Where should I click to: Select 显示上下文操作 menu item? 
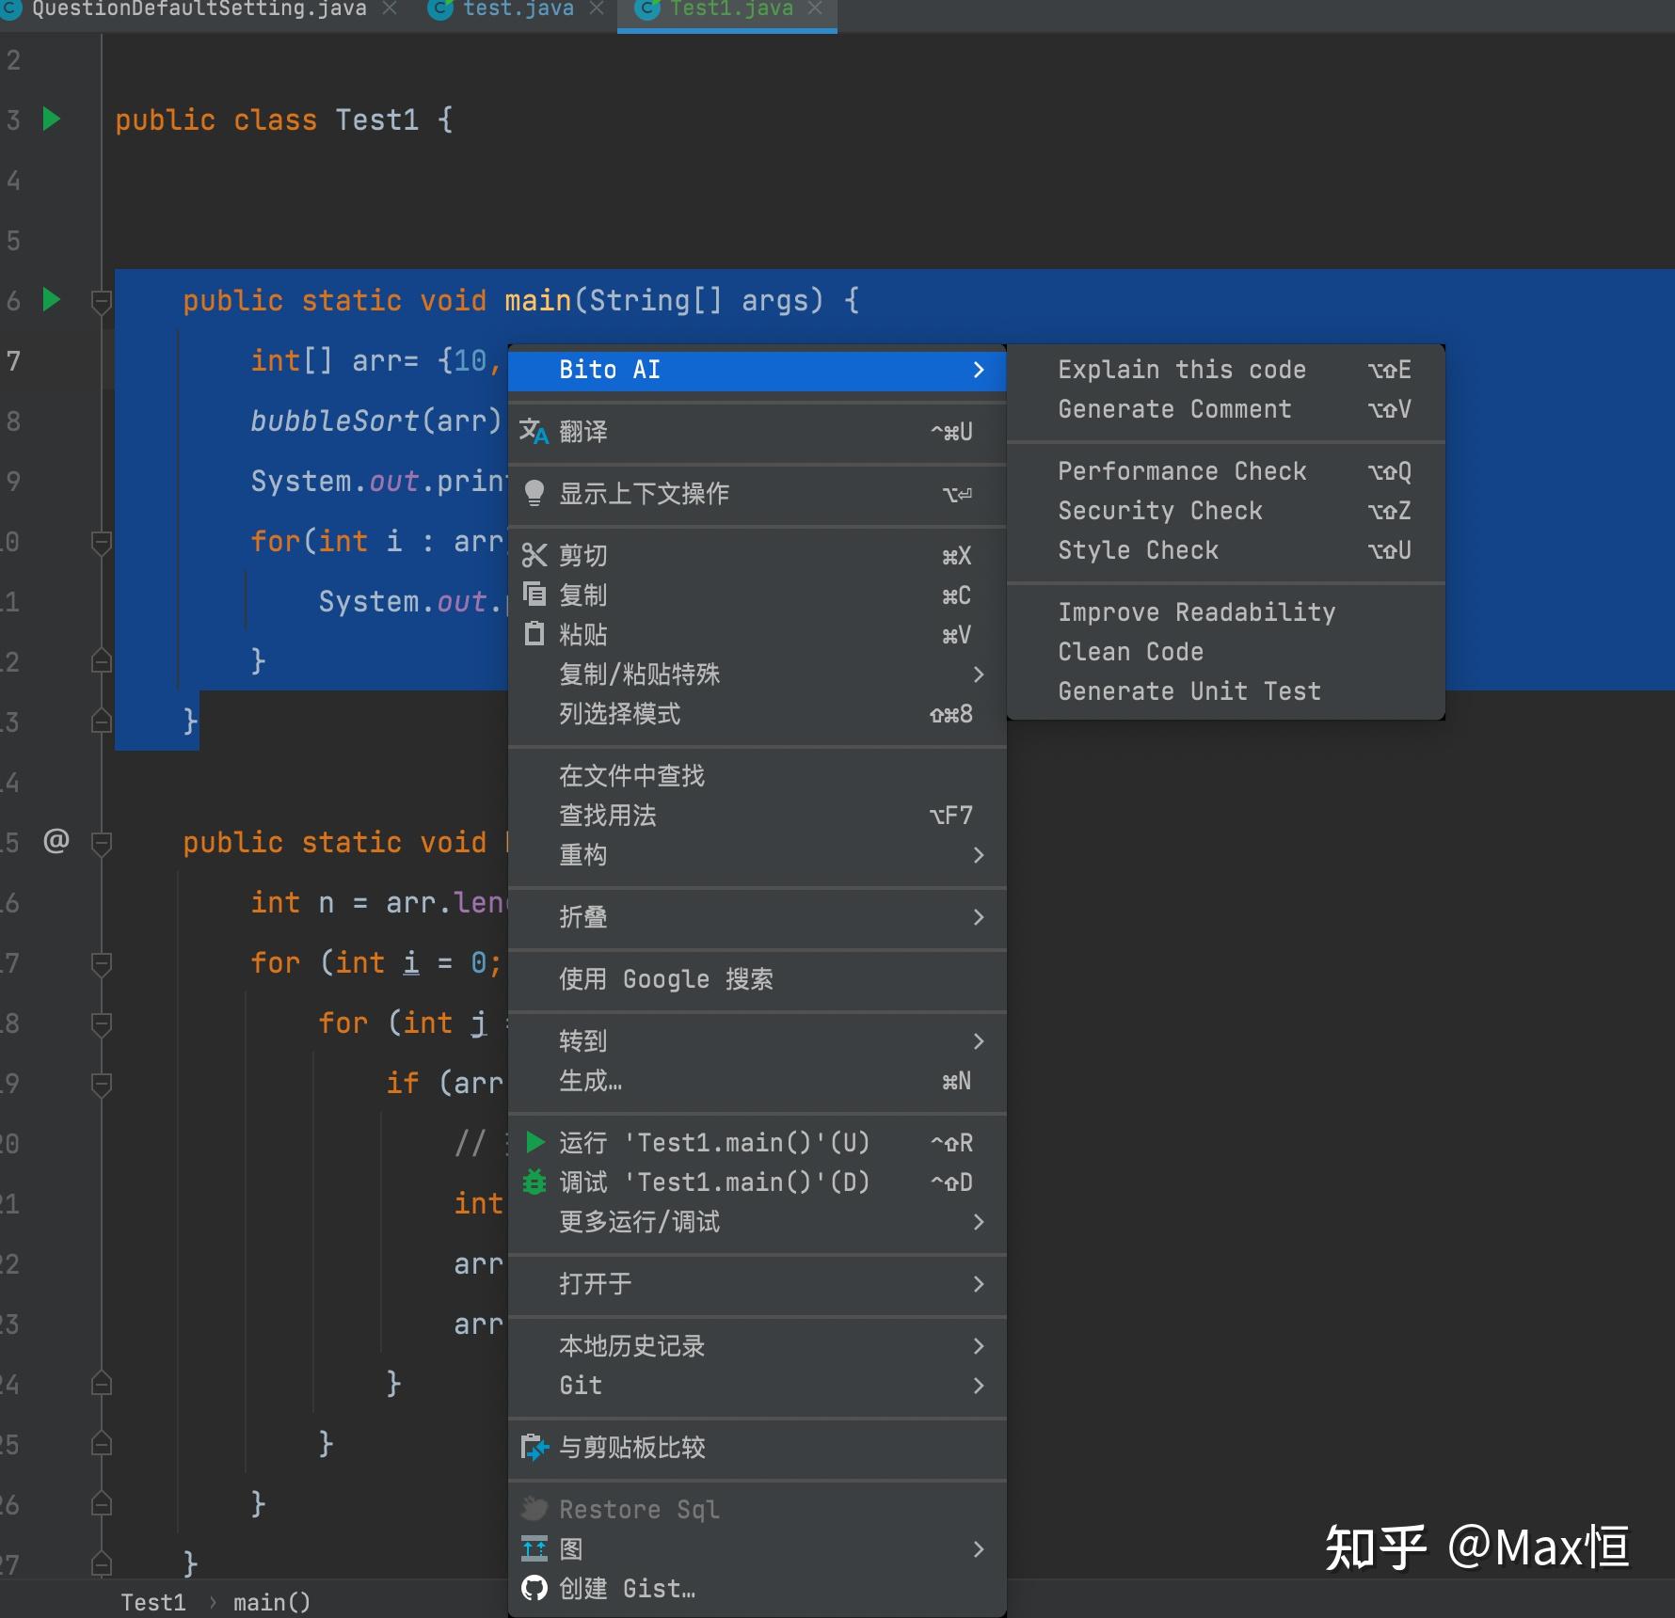[x=758, y=493]
